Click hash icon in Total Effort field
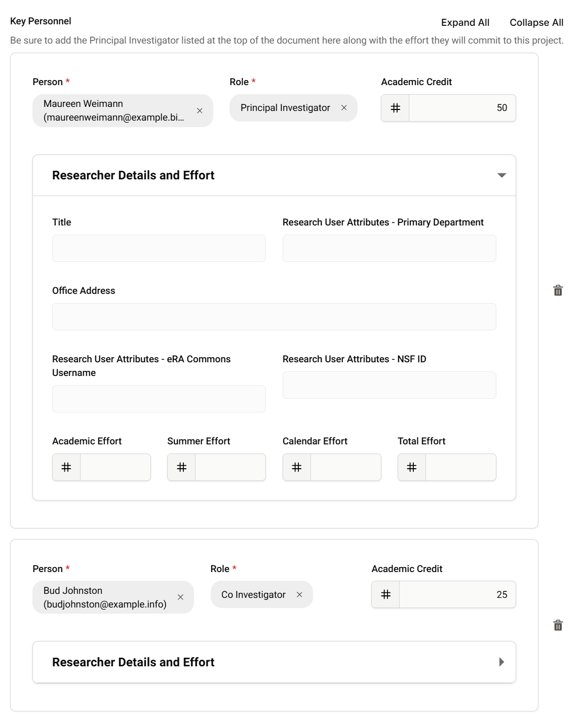This screenshot has height=718, width=582. click(412, 467)
